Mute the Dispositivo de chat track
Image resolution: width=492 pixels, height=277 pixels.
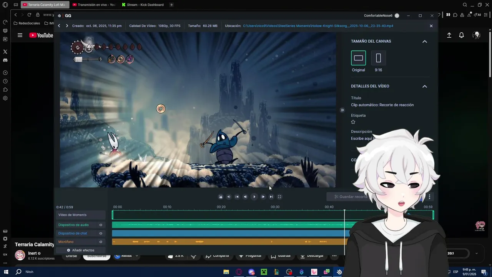101,234
